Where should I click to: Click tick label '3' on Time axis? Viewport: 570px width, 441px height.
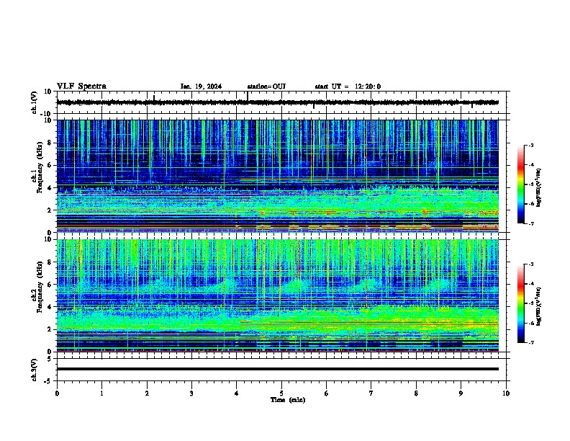(x=191, y=393)
